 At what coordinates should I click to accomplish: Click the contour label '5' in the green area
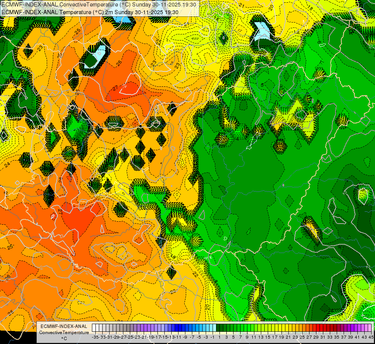pyautogui.click(x=262, y=85)
